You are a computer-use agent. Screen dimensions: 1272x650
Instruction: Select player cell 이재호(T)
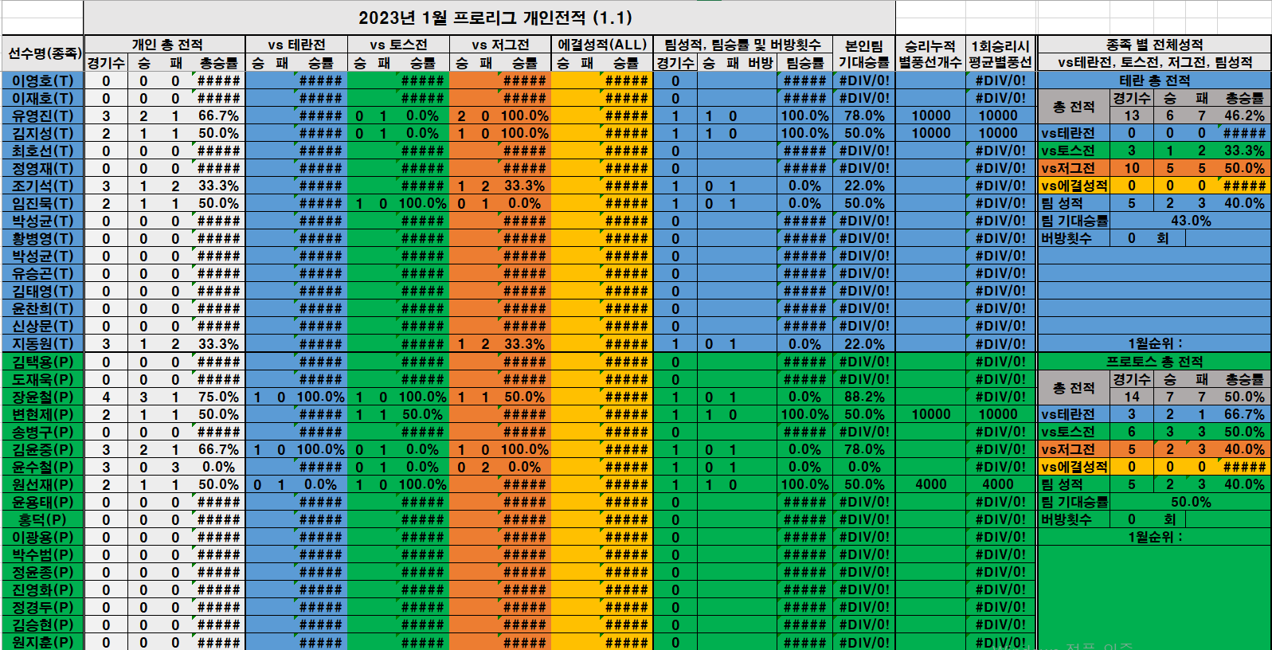point(43,98)
